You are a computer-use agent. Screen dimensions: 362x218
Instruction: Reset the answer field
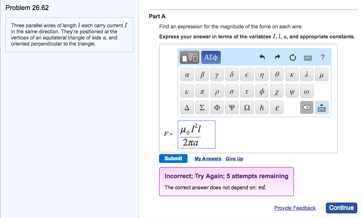pos(292,57)
